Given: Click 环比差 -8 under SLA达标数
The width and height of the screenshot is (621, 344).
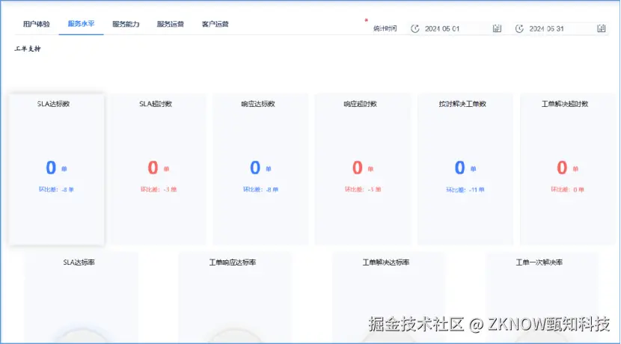Looking at the screenshot, I should tap(56, 190).
